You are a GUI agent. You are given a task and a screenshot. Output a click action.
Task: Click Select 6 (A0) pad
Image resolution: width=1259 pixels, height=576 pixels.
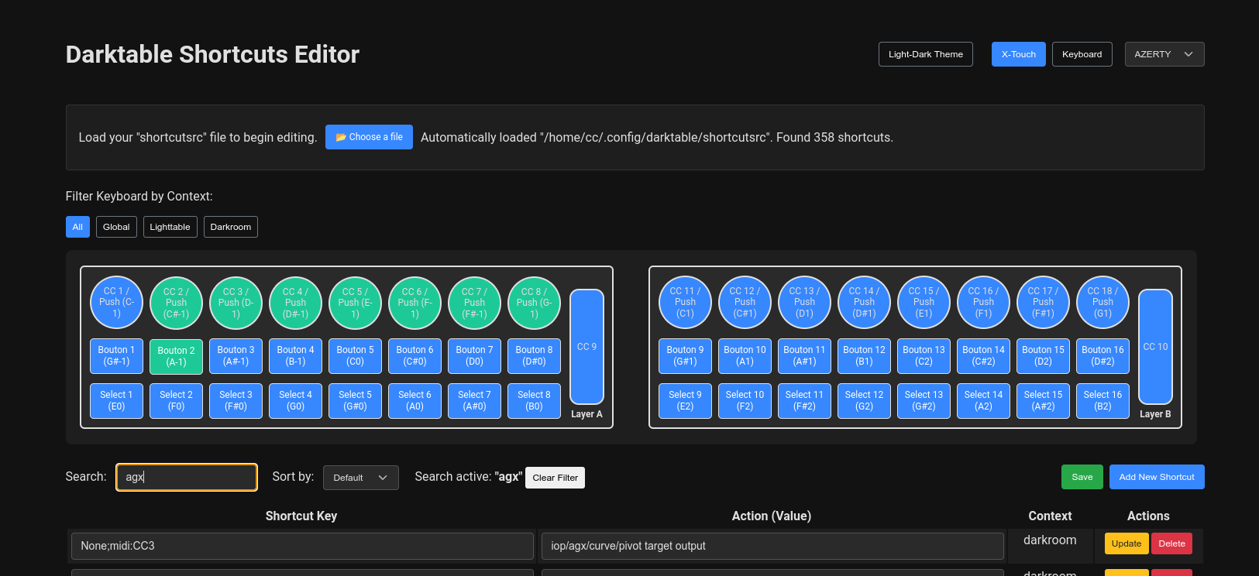point(415,401)
